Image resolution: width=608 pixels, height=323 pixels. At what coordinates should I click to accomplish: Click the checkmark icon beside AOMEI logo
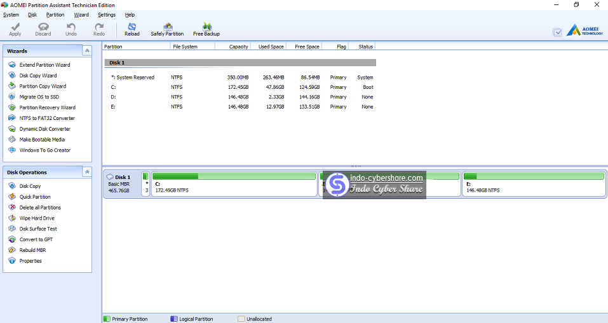pos(557,32)
